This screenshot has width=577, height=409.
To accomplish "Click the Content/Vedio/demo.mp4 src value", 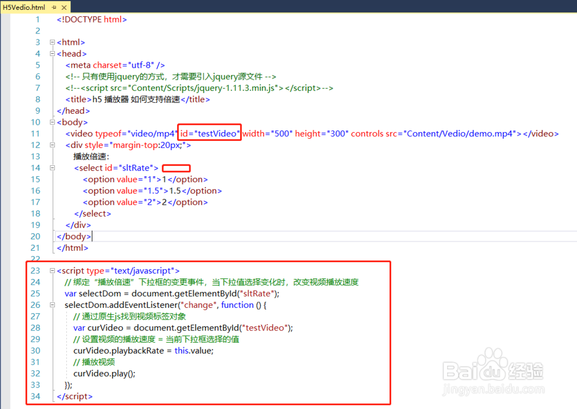I will click(x=460, y=134).
